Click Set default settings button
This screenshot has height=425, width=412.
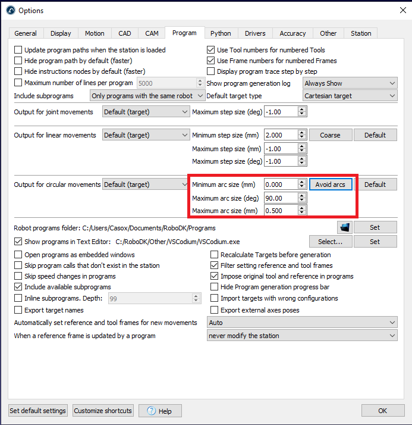(37, 411)
